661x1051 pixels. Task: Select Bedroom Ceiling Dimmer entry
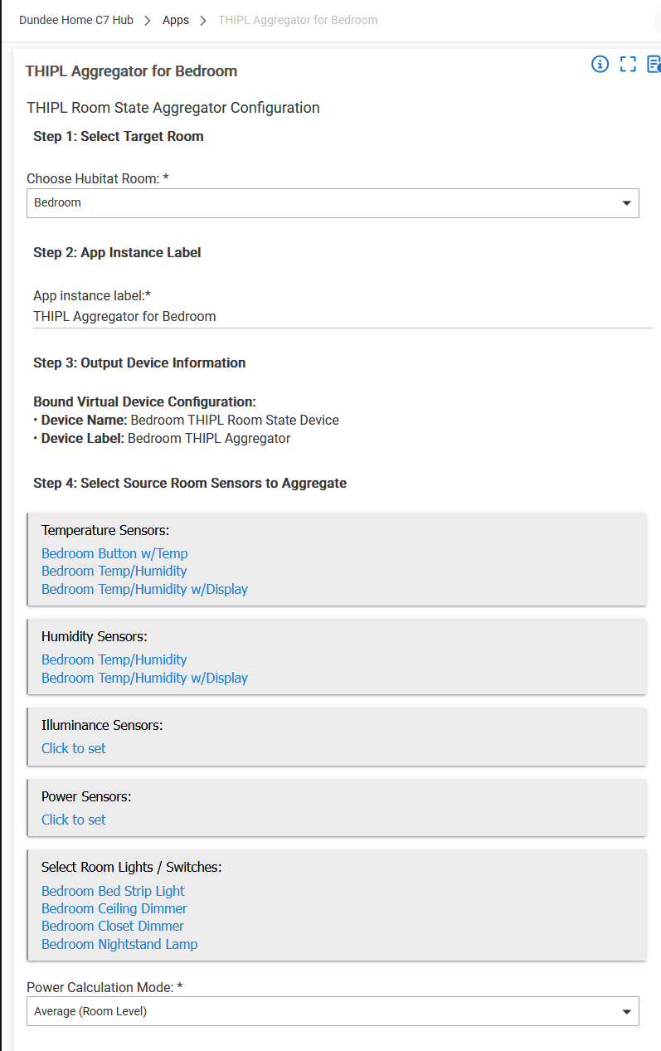tap(114, 908)
